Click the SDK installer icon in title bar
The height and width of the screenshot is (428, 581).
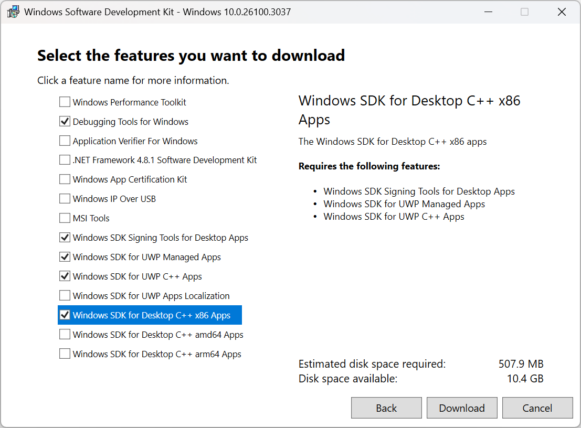coord(13,12)
